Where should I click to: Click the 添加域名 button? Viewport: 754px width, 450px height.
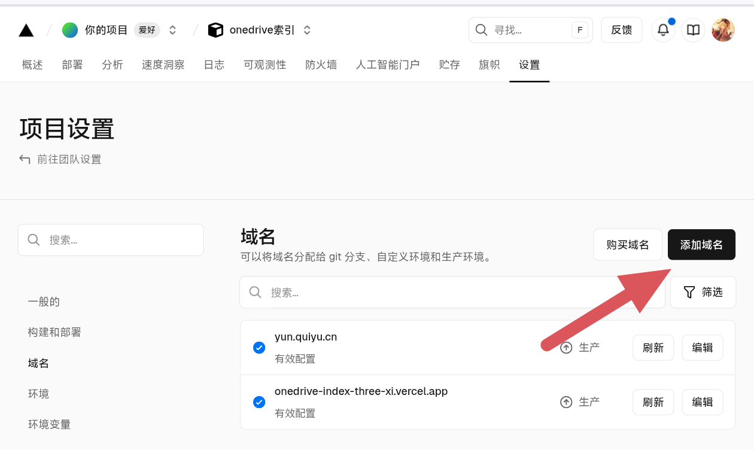pyautogui.click(x=701, y=244)
